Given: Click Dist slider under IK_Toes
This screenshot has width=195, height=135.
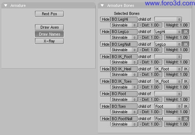Looking at the screenshot, I should 150,87.
